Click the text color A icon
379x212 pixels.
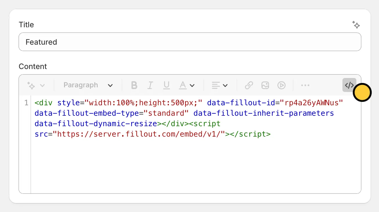[x=183, y=85]
